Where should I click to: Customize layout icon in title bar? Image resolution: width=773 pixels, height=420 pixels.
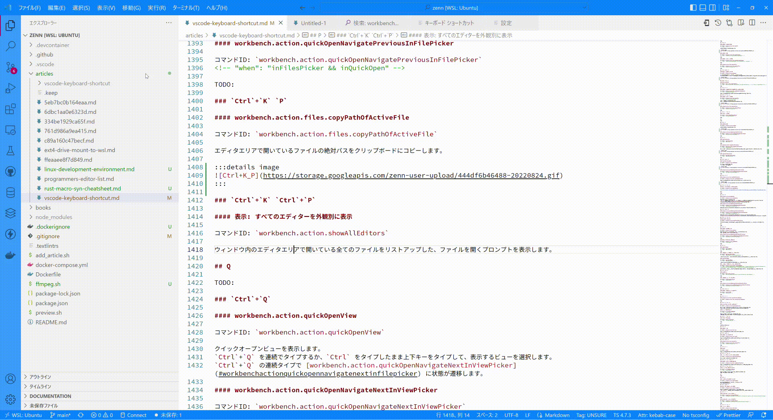click(726, 8)
